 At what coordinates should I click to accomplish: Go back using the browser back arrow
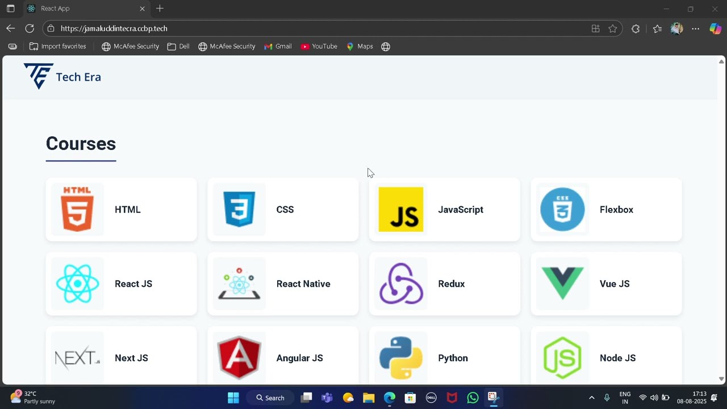click(x=10, y=28)
